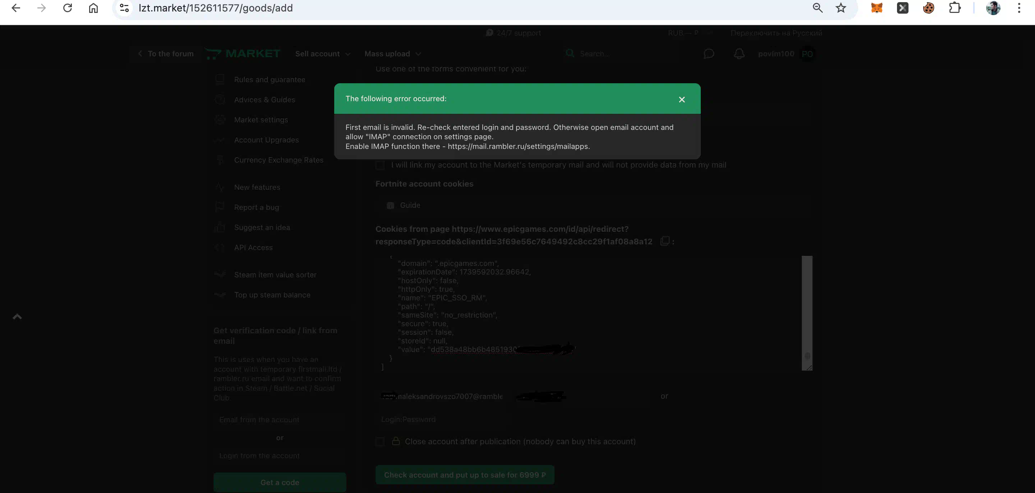Open Account Upgrades
The width and height of the screenshot is (1035, 493).
(x=266, y=140)
